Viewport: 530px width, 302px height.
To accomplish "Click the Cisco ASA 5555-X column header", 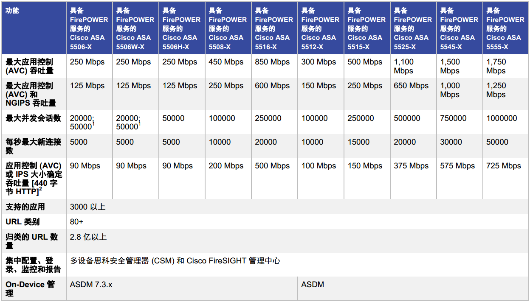I will click(506, 28).
